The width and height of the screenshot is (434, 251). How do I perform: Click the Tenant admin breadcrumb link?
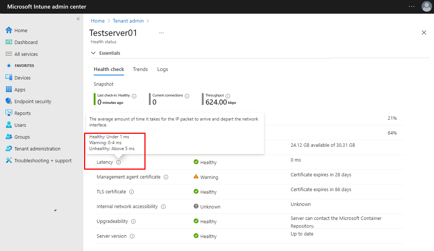tap(128, 21)
